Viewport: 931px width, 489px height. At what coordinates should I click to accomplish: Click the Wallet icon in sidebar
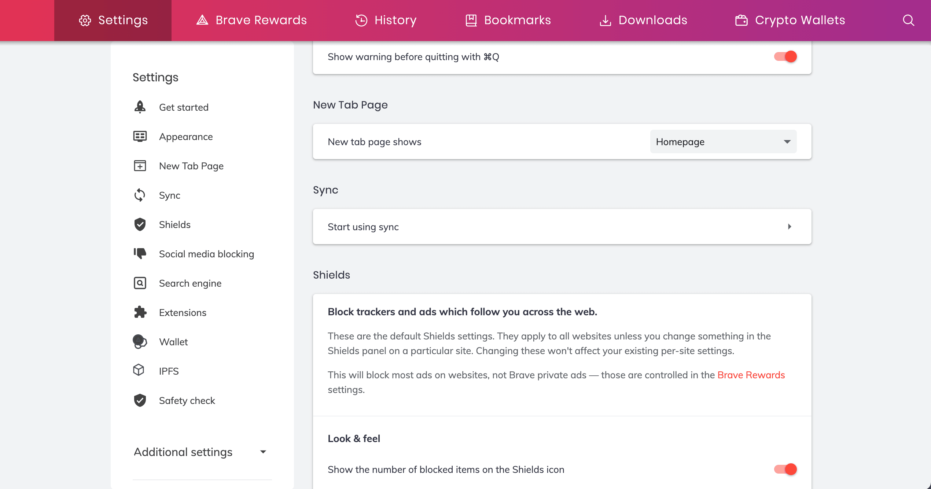pos(140,342)
